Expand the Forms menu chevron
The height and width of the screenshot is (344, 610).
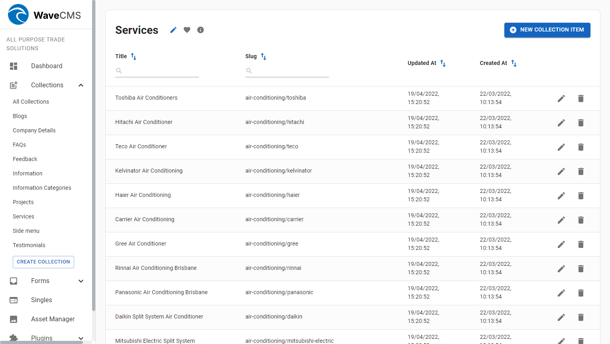point(81,281)
